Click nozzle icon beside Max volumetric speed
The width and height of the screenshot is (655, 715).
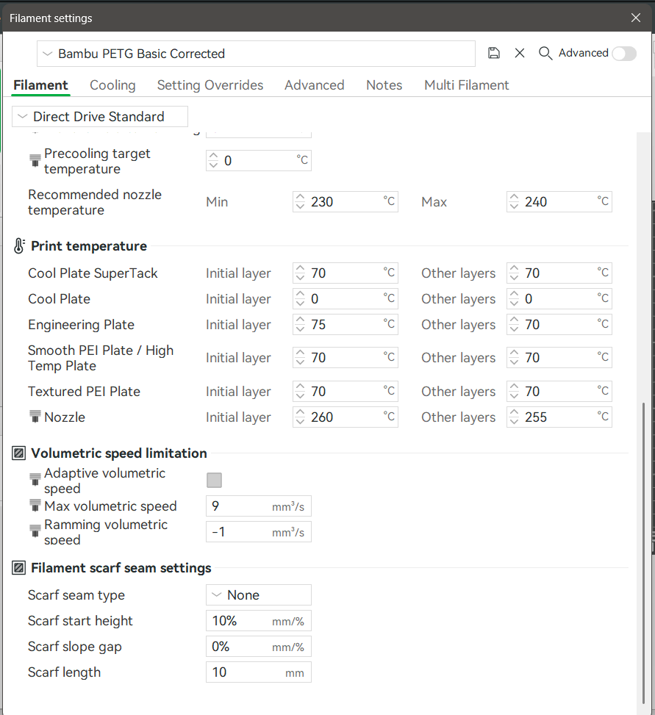[x=35, y=506]
